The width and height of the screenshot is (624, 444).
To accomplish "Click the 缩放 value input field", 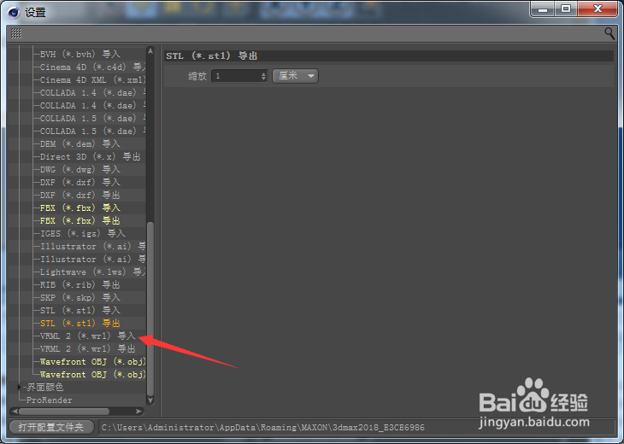I will pos(236,75).
